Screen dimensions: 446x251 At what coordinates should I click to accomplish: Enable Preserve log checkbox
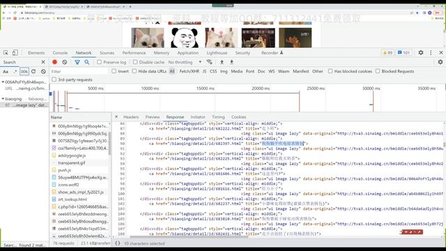click(x=99, y=62)
